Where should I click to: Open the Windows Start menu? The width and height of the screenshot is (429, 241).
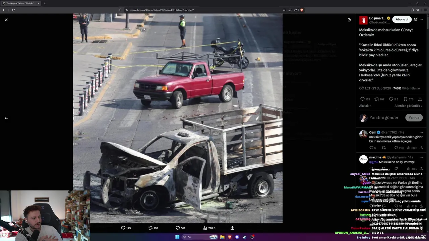pos(177,237)
